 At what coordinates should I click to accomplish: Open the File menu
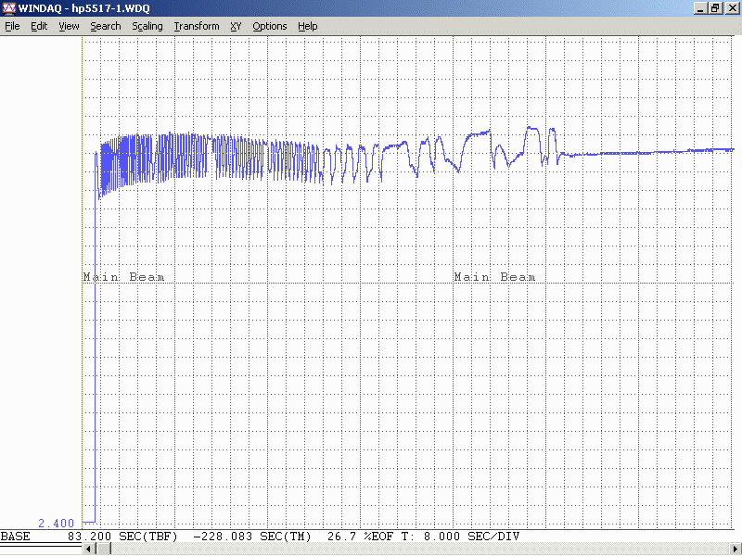click(12, 26)
